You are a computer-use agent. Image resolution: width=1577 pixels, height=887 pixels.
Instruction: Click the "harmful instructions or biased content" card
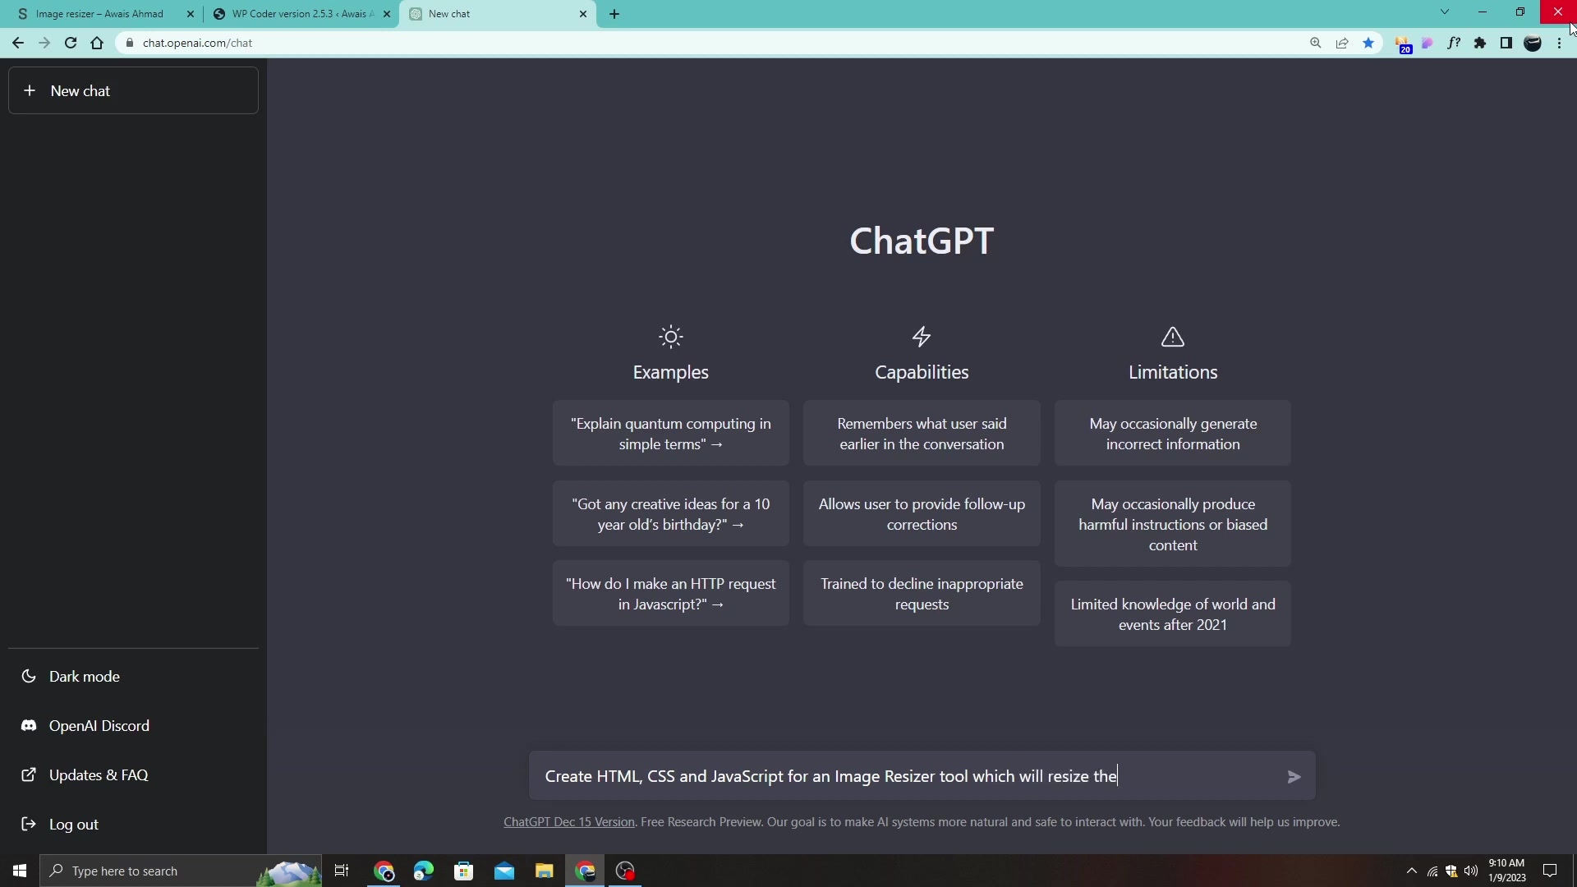click(1173, 524)
